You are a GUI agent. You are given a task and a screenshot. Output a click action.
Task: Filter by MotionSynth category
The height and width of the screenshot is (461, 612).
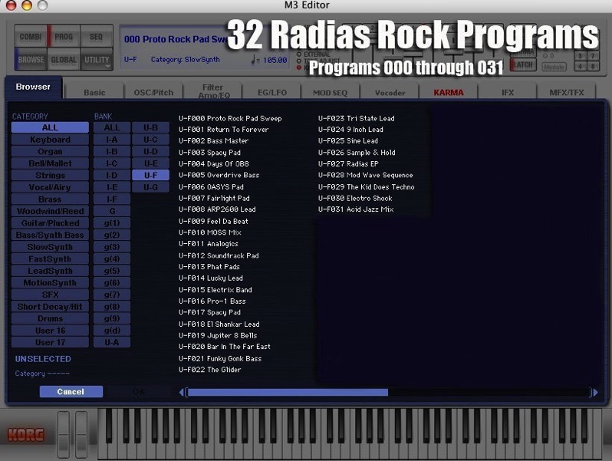(50, 282)
